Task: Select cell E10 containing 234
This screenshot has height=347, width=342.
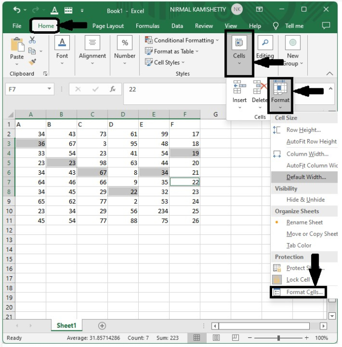Action: pos(154,211)
